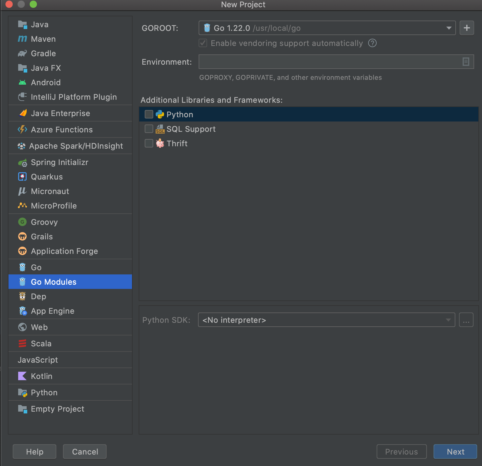Image resolution: width=482 pixels, height=466 pixels.
Task: Open the GOROOT SDK dropdown
Action: click(327, 28)
